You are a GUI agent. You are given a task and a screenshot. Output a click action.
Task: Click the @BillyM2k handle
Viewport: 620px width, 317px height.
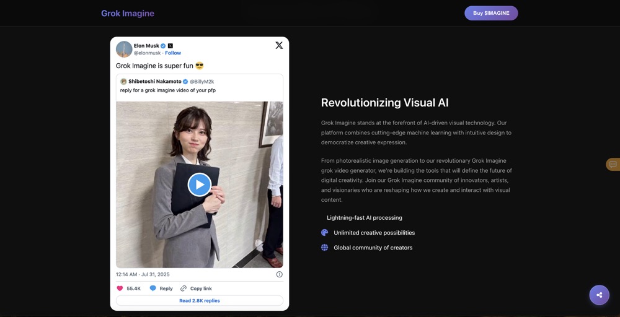[x=201, y=81]
